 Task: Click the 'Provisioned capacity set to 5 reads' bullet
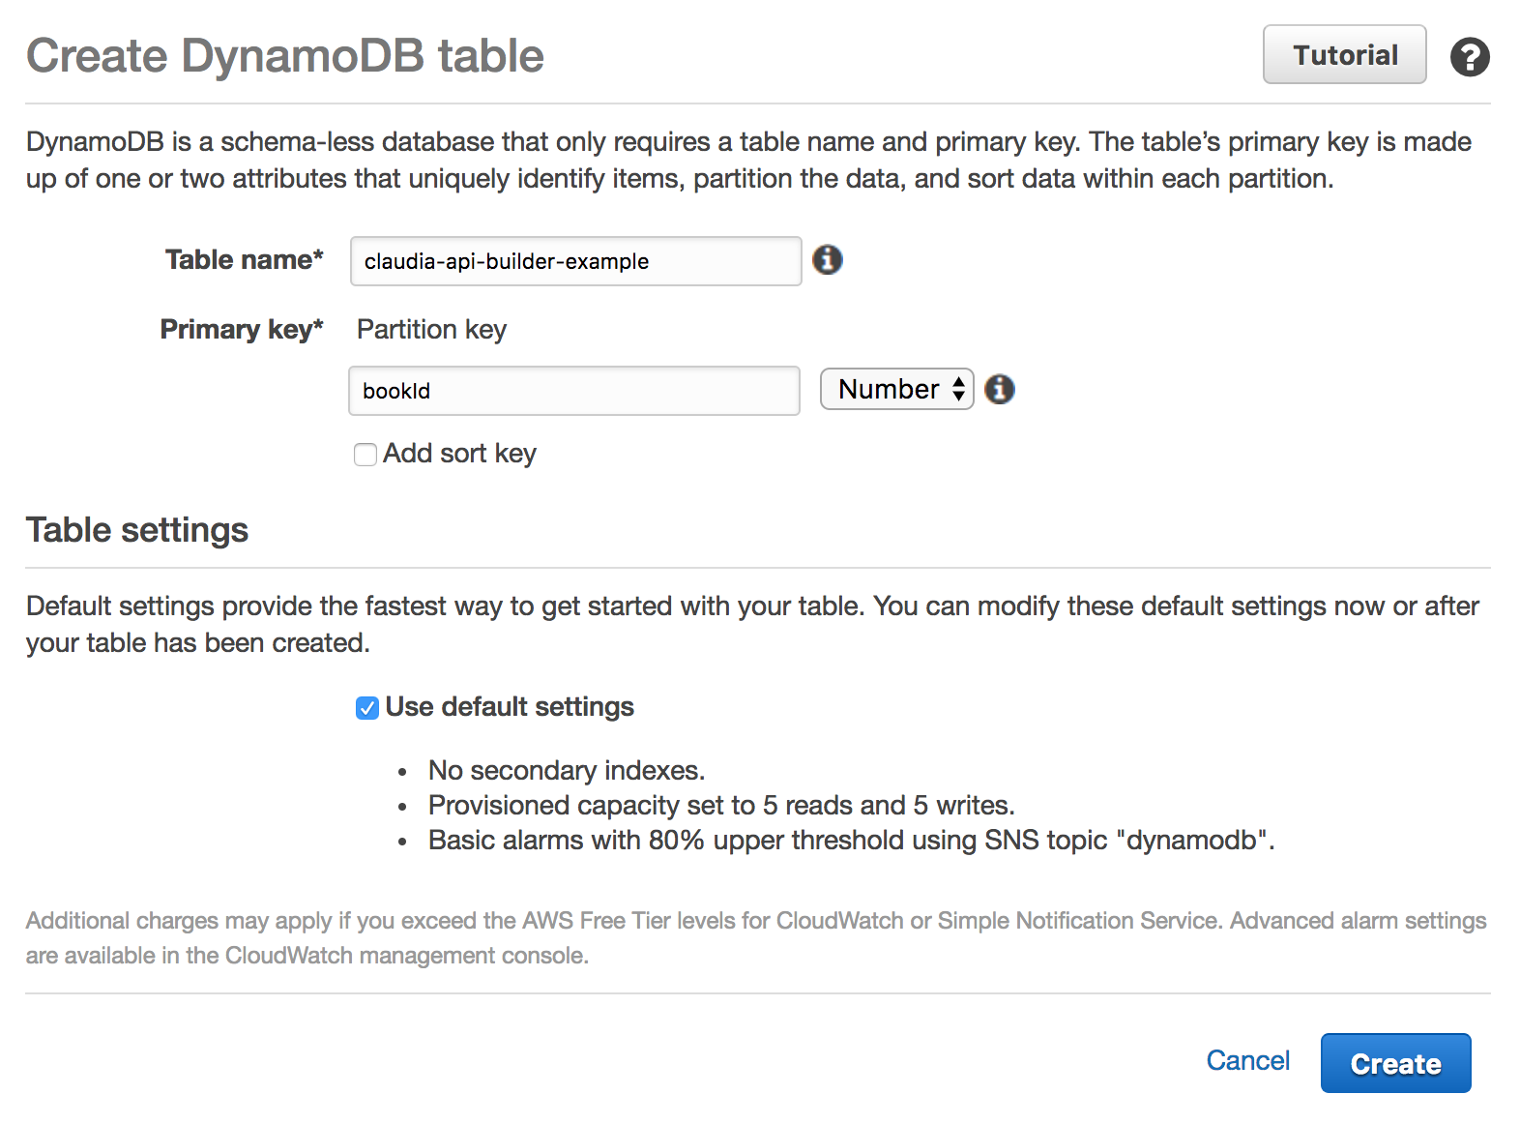(x=721, y=805)
